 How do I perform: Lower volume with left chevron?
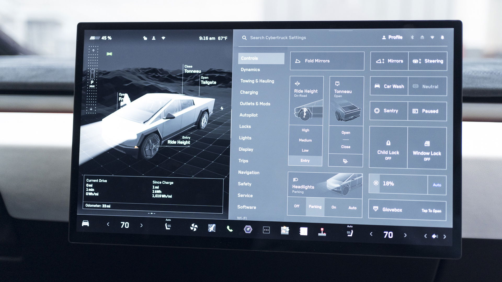click(x=426, y=236)
